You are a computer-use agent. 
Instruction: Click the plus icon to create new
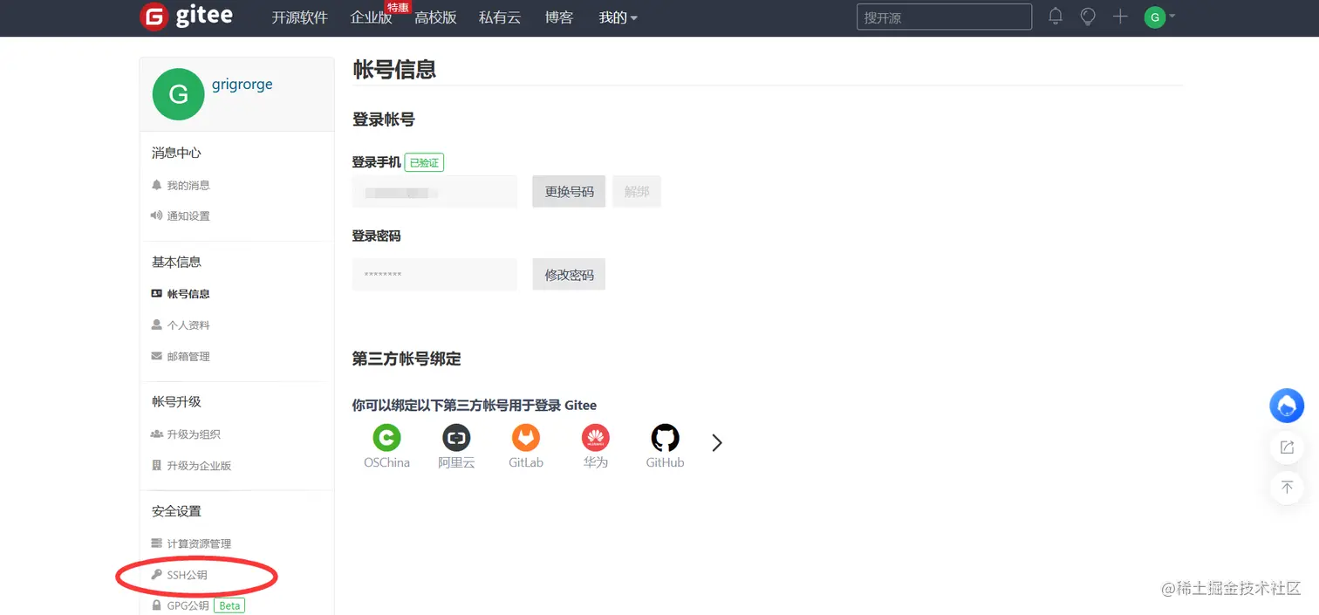[x=1120, y=17]
